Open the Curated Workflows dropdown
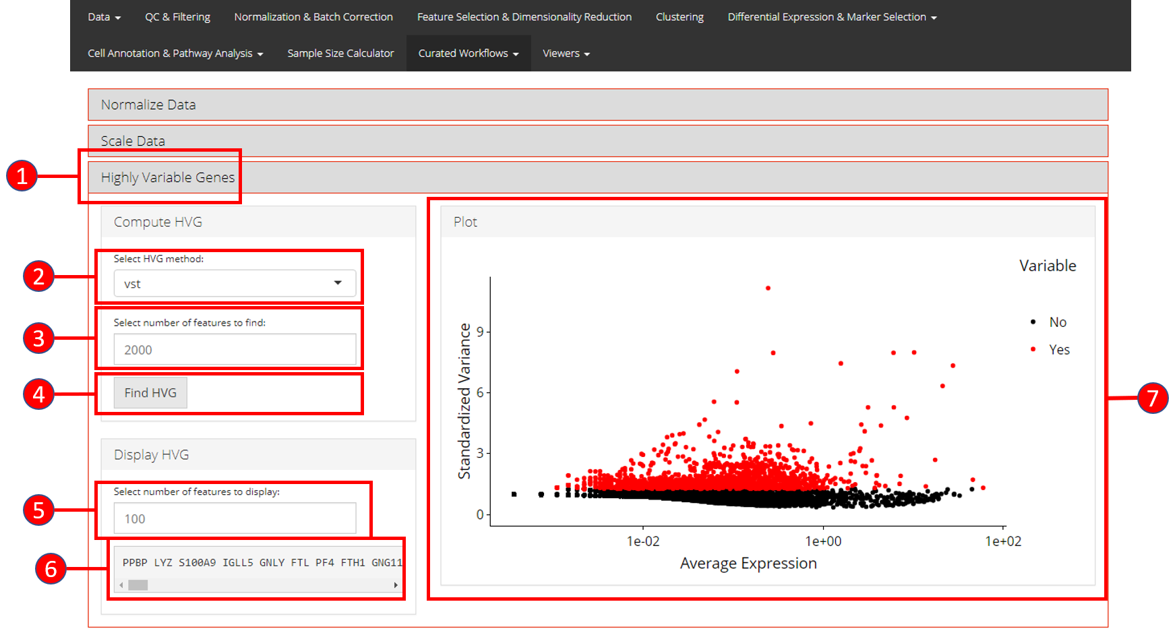This screenshot has height=631, width=1175. tap(469, 53)
